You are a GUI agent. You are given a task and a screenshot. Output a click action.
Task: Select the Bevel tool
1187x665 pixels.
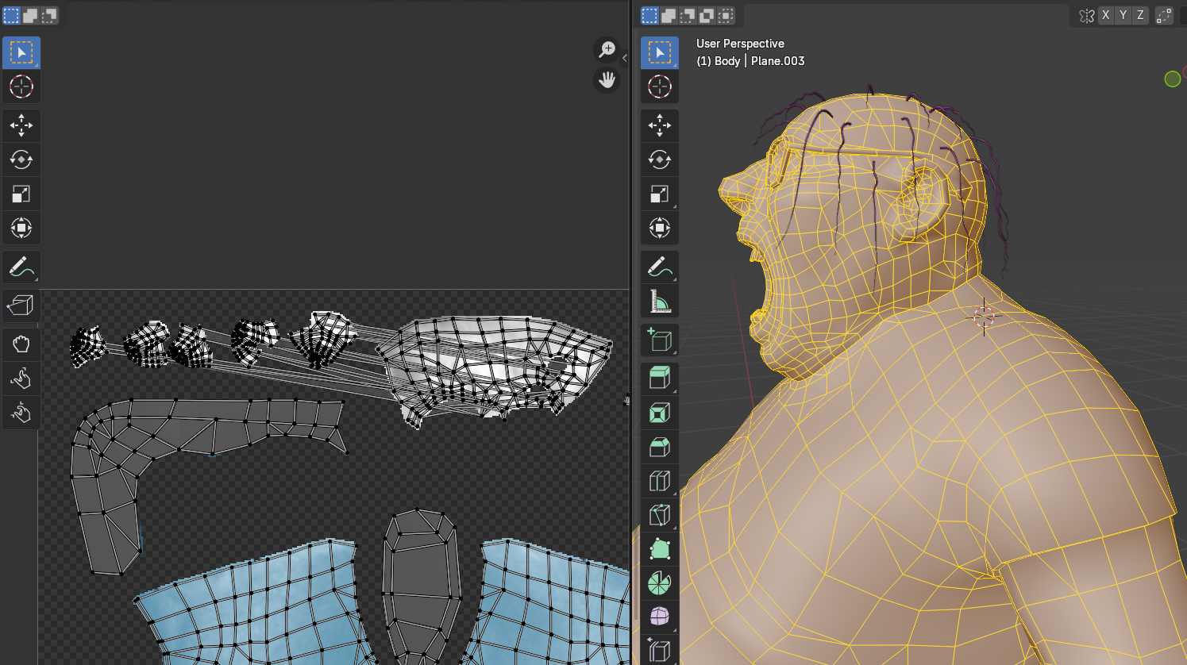click(659, 447)
